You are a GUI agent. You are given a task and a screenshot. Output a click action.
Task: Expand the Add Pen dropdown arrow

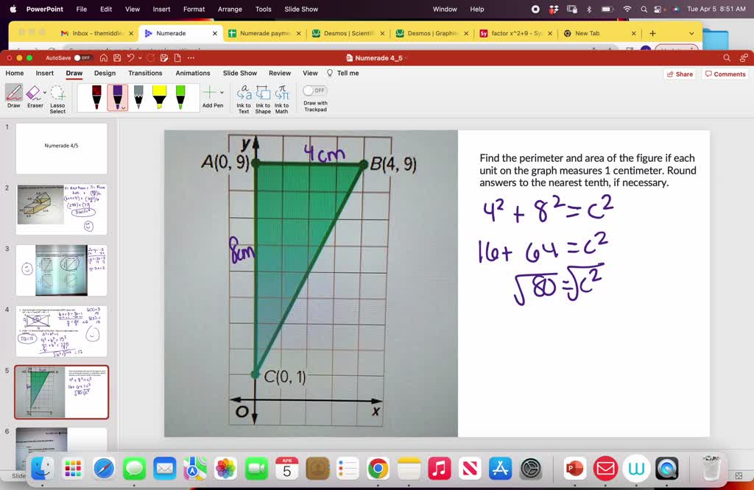click(x=221, y=93)
